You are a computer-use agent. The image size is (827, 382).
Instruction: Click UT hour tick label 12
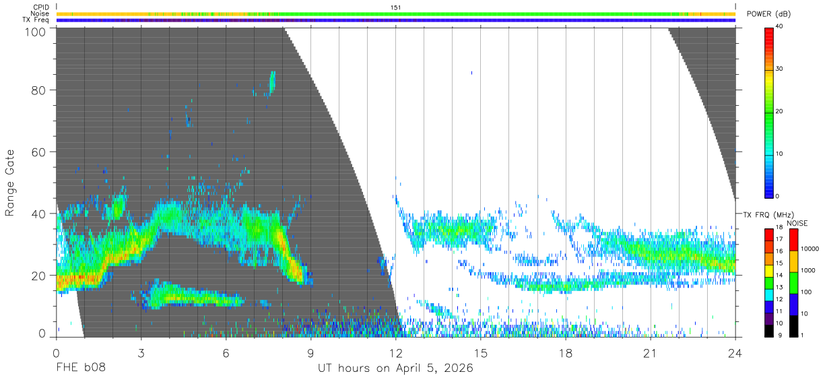(395, 353)
